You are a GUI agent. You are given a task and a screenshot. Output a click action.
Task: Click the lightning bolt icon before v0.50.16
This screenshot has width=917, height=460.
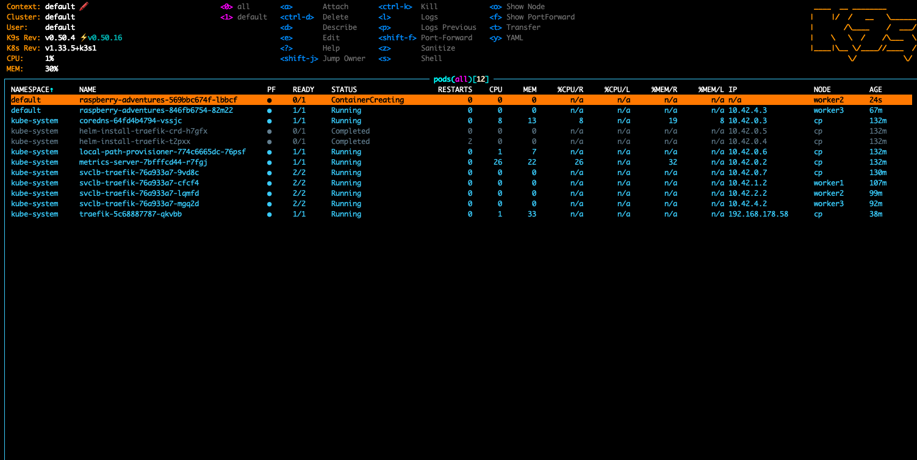coord(84,38)
